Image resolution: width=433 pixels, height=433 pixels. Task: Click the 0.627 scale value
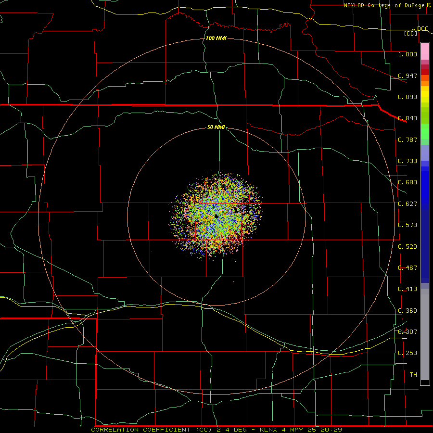[408, 204]
